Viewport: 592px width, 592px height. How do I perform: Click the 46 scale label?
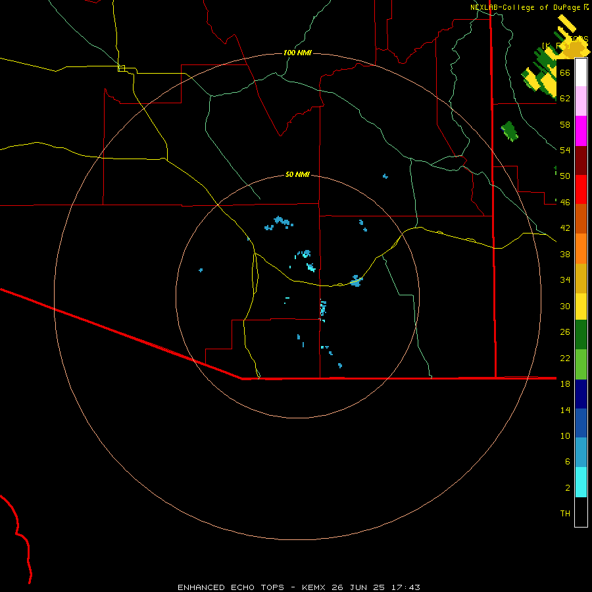click(565, 203)
